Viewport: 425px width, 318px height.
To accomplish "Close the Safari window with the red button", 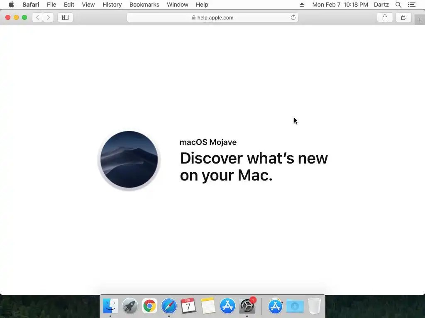I will (x=8, y=17).
